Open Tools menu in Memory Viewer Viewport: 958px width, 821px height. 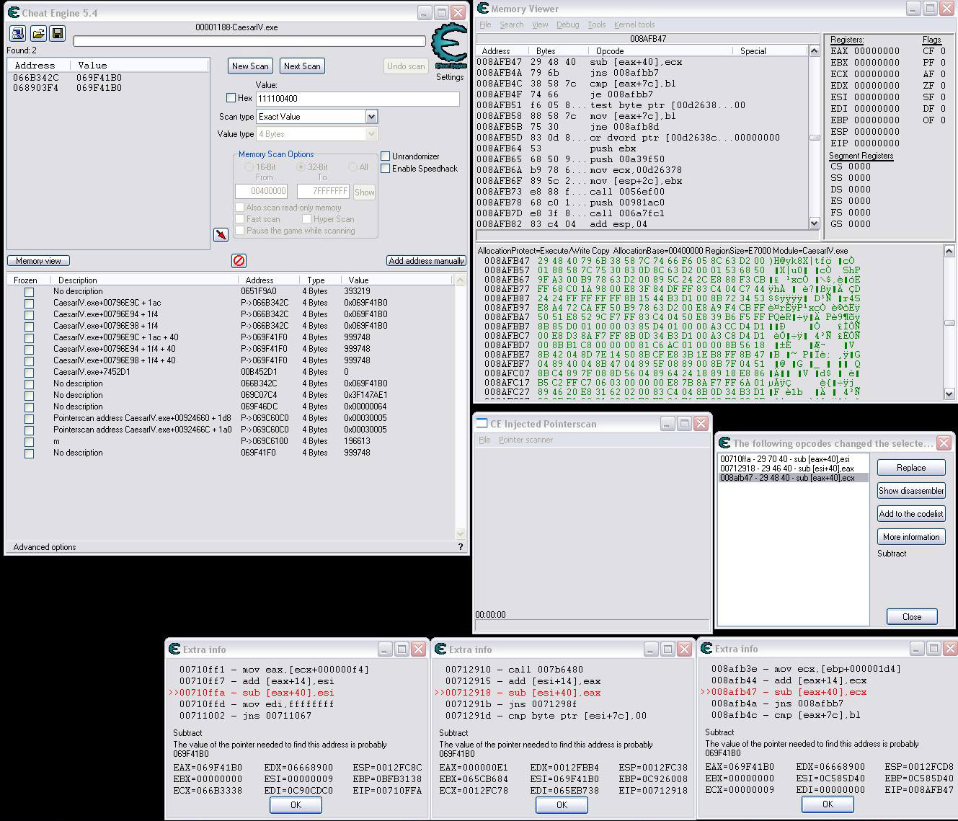596,25
